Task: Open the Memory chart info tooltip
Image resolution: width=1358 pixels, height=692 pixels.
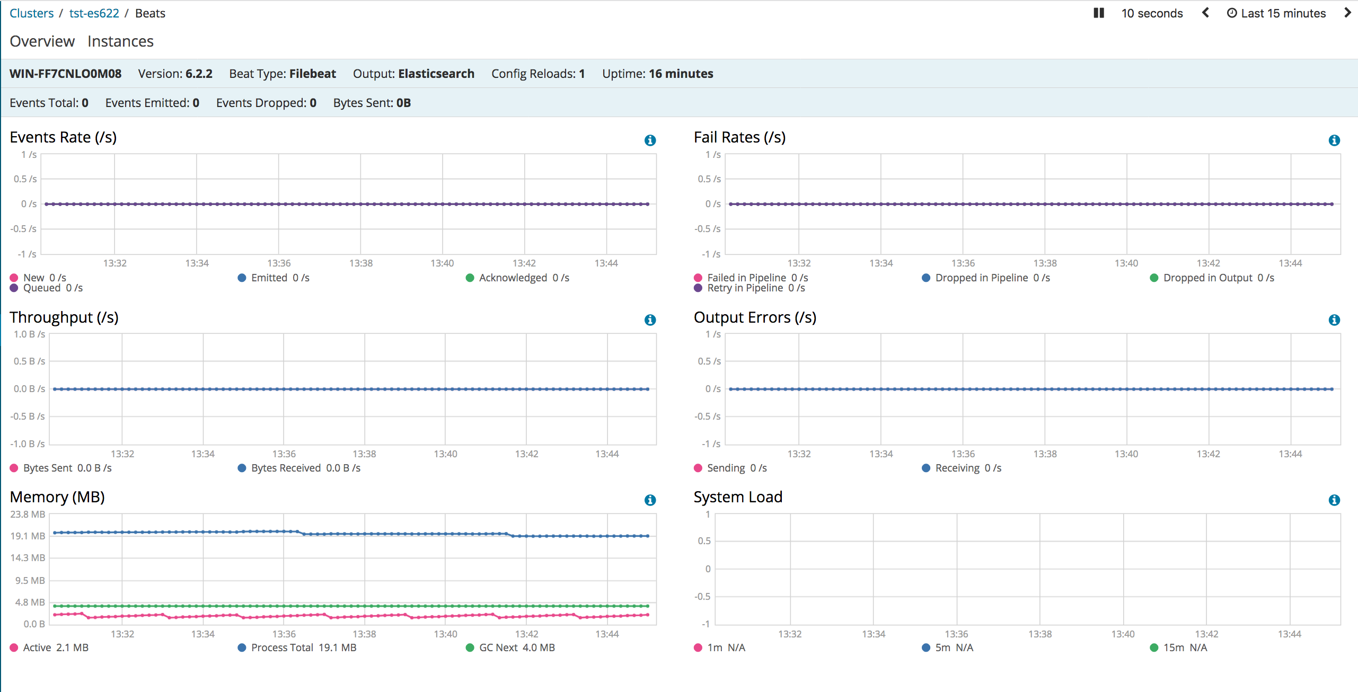Action: tap(650, 500)
